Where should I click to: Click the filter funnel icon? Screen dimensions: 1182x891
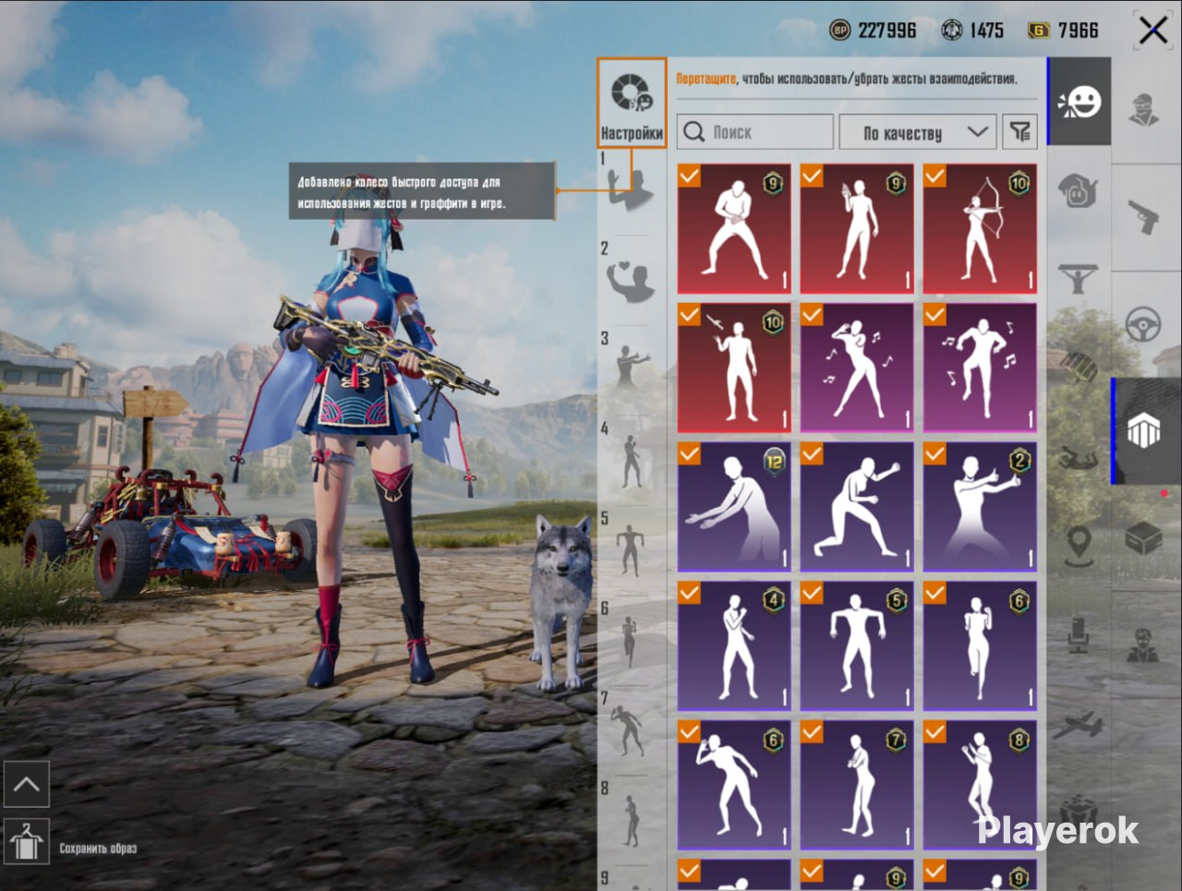pyautogui.click(x=1019, y=132)
